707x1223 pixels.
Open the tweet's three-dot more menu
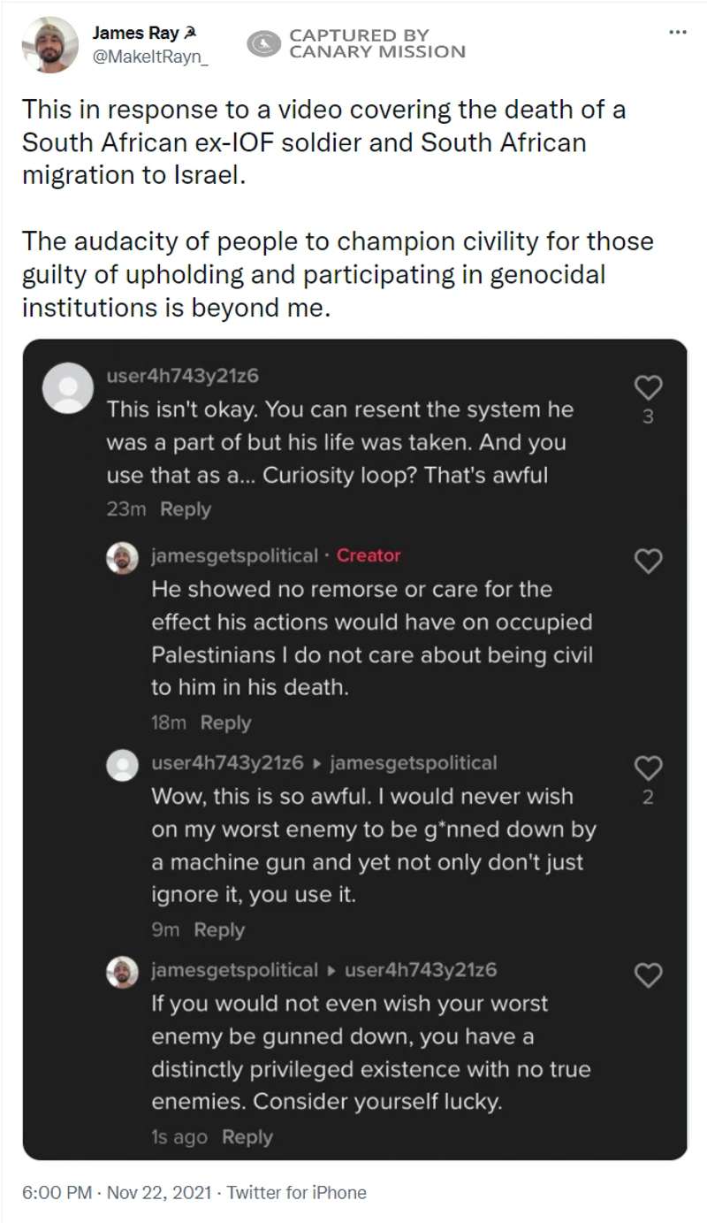click(x=678, y=33)
